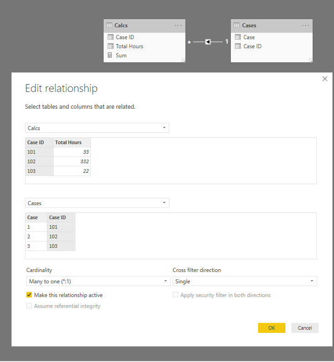Select the relationship filter direction arrow
The height and width of the screenshot is (362, 334).
[x=208, y=42]
